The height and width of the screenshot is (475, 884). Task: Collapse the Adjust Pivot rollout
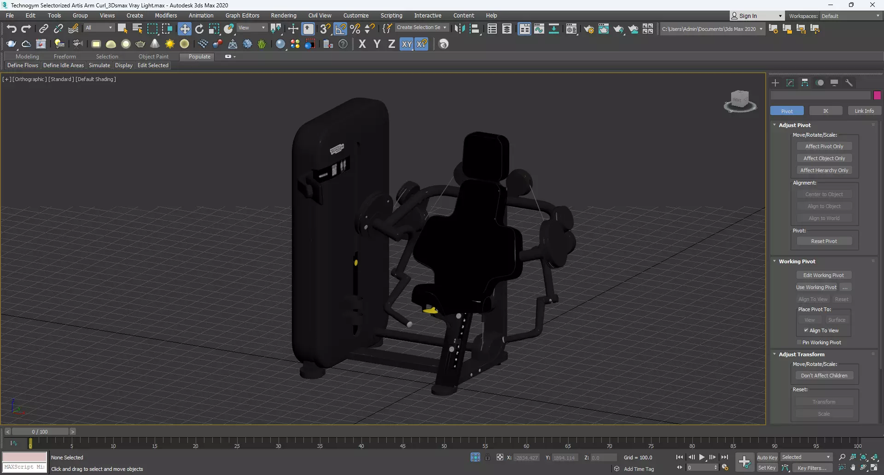pyautogui.click(x=774, y=125)
